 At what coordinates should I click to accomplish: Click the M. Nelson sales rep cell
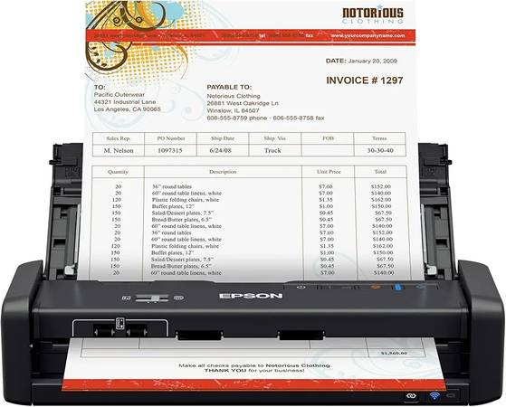coord(119,150)
